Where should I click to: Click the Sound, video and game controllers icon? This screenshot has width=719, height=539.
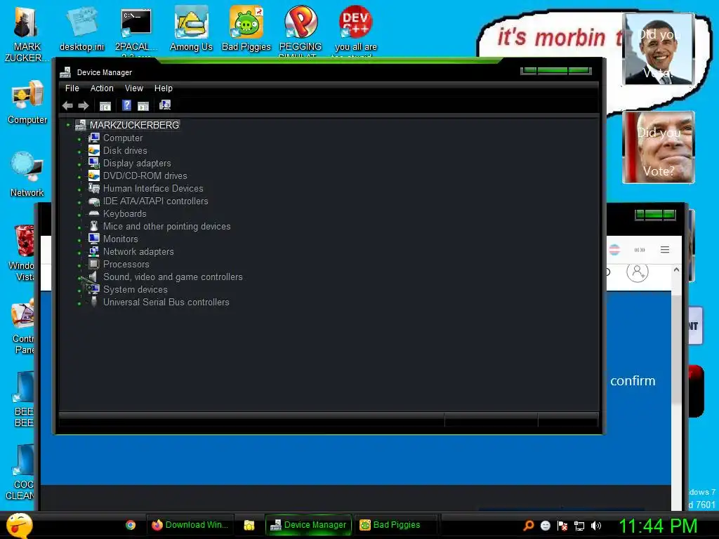pos(93,277)
